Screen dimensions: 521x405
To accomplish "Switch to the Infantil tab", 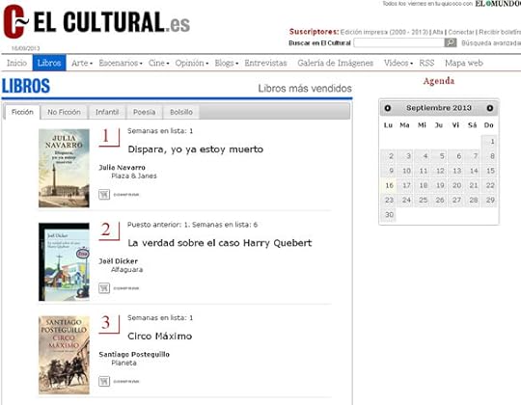I will coord(107,112).
